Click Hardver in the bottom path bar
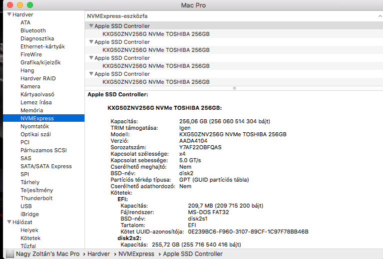The height and width of the screenshot is (259, 383). click(x=98, y=254)
